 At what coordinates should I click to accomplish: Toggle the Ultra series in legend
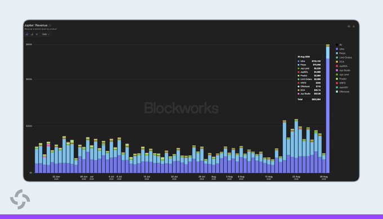click(x=340, y=49)
